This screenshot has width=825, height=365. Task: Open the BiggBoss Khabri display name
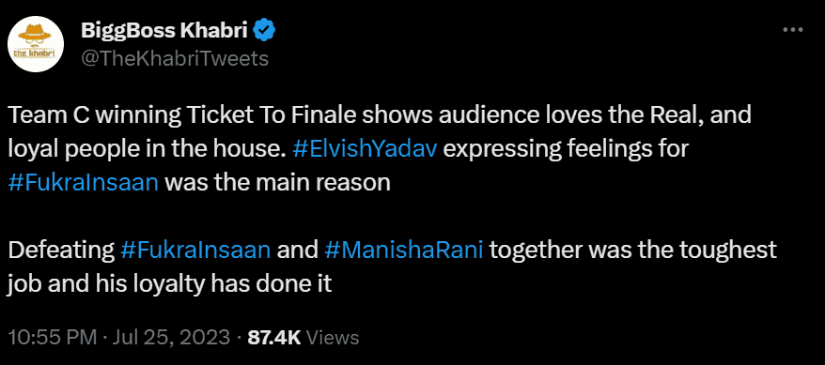tap(165, 32)
